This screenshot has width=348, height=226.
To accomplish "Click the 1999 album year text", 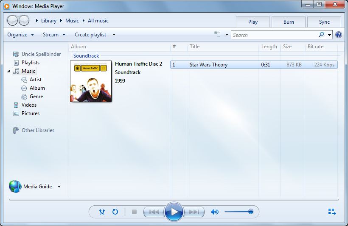I will click(120, 81).
